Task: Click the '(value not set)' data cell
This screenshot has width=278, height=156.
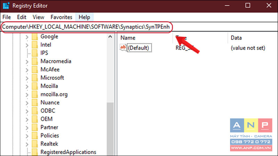Action: [x=248, y=48]
